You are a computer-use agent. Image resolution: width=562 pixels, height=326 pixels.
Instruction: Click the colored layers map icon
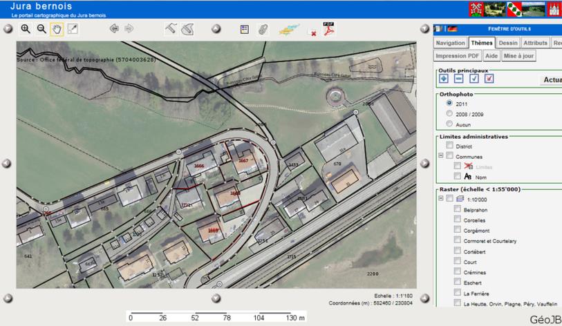click(x=288, y=30)
